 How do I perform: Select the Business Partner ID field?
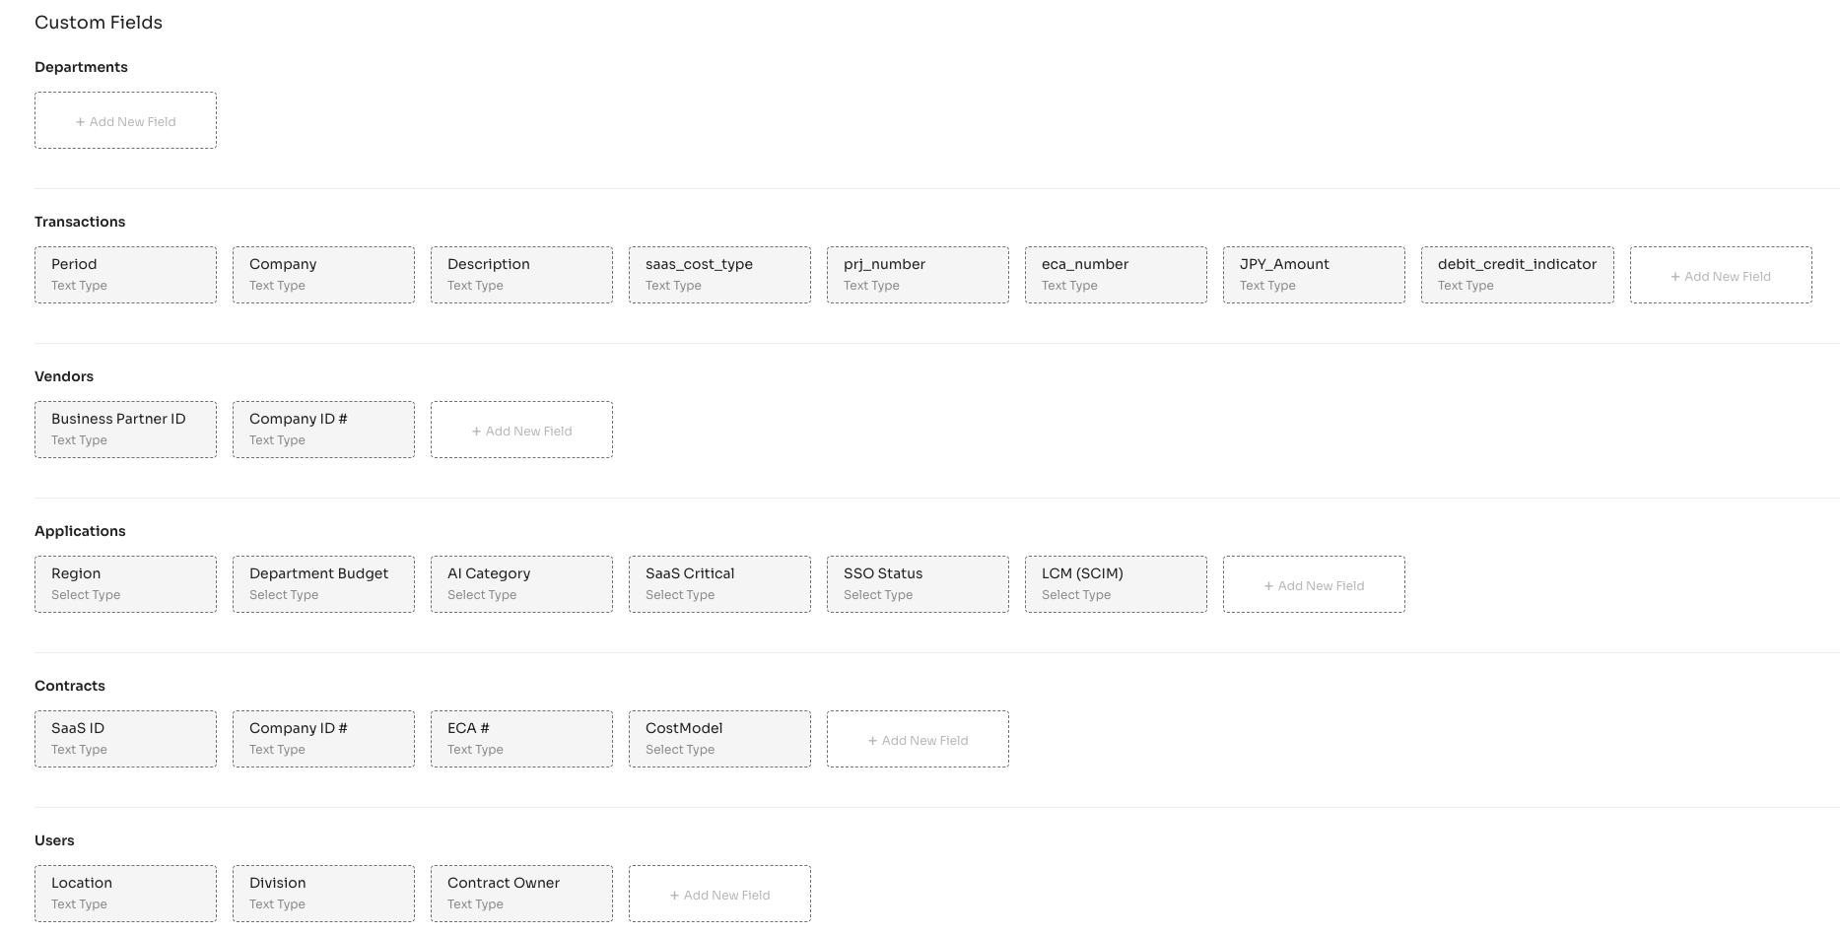(x=125, y=429)
